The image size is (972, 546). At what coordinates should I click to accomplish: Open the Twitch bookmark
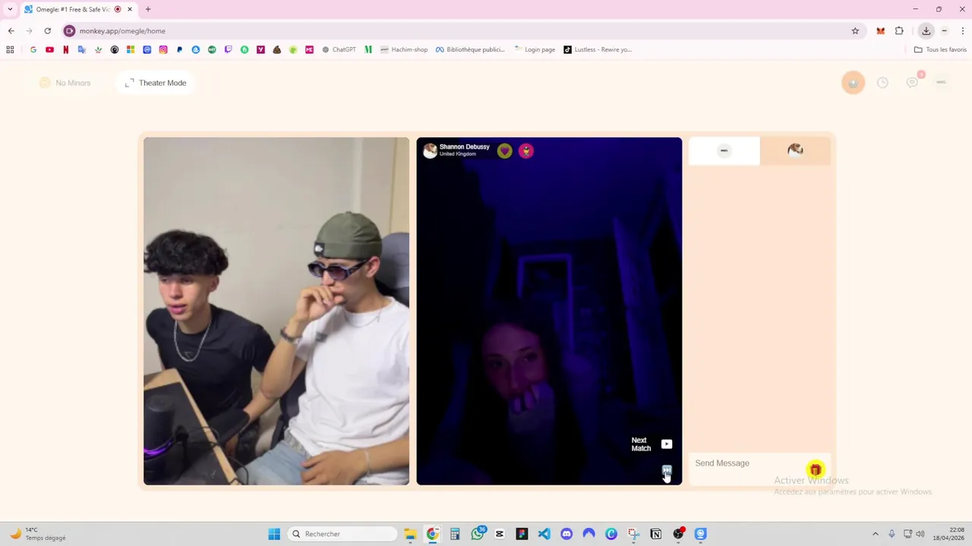click(x=229, y=49)
